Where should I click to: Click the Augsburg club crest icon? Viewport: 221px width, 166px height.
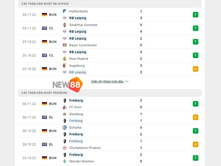pos(65,66)
